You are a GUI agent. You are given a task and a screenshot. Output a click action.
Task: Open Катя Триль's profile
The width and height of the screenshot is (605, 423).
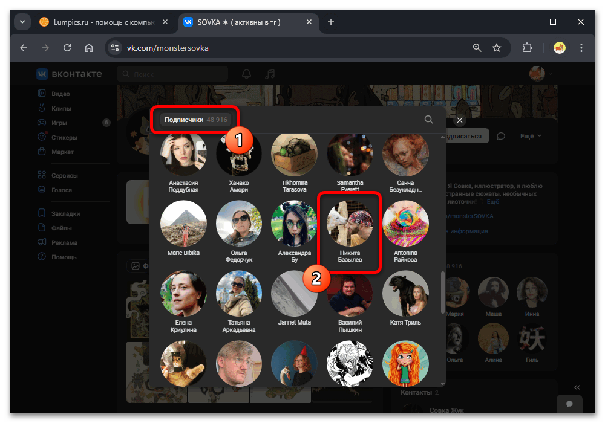click(x=405, y=298)
